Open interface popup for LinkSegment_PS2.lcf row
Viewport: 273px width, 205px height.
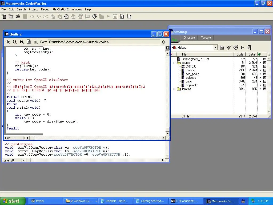(x=265, y=59)
